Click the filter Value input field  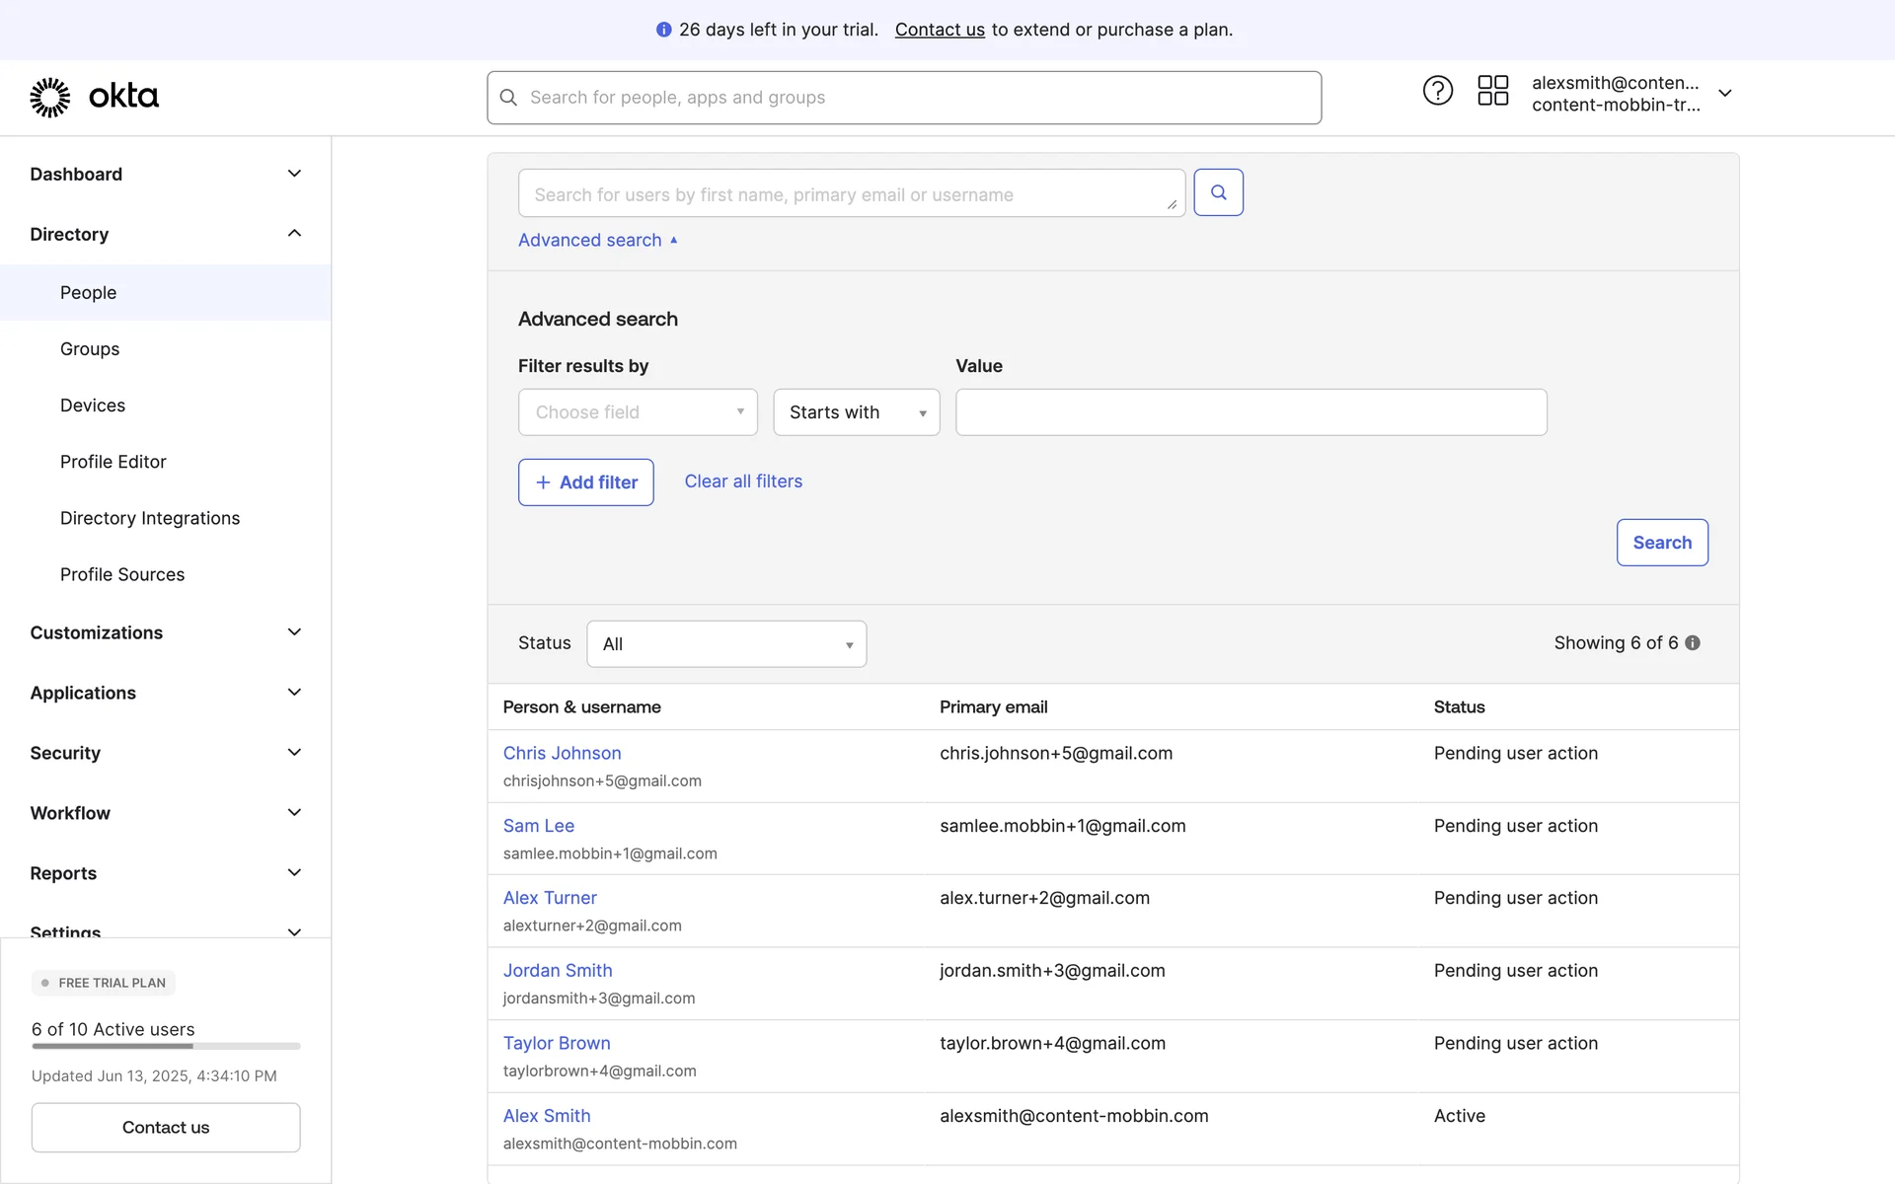pos(1251,412)
